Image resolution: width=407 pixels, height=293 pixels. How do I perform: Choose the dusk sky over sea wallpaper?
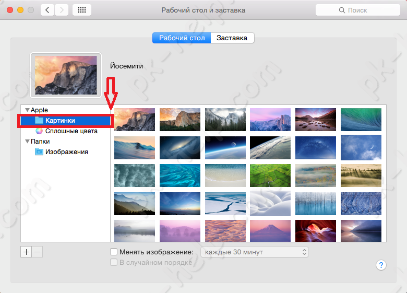pos(180,203)
